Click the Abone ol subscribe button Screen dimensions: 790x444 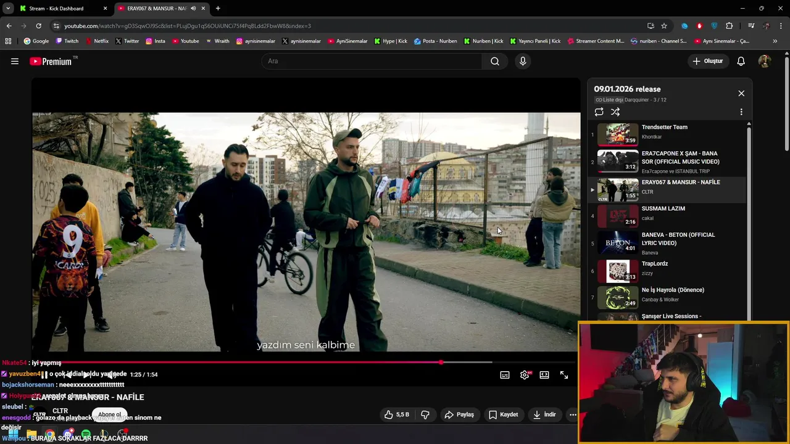click(x=110, y=414)
